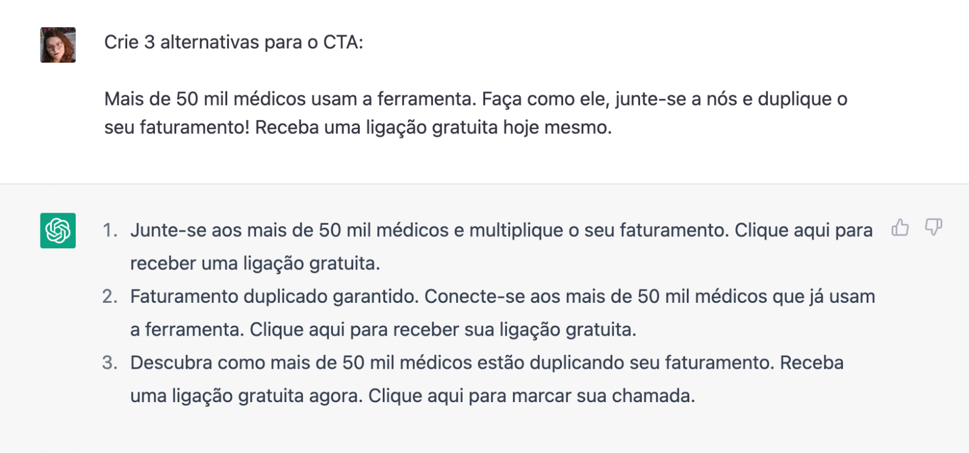Click the thumbs up feedback icon
The width and height of the screenshot is (969, 453).
click(900, 228)
